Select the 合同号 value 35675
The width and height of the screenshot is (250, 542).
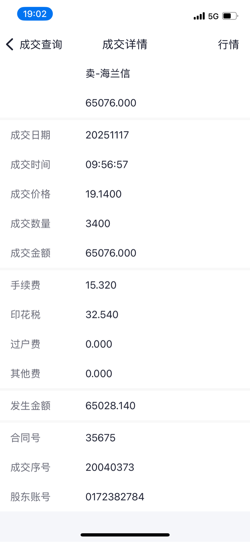(x=100, y=438)
